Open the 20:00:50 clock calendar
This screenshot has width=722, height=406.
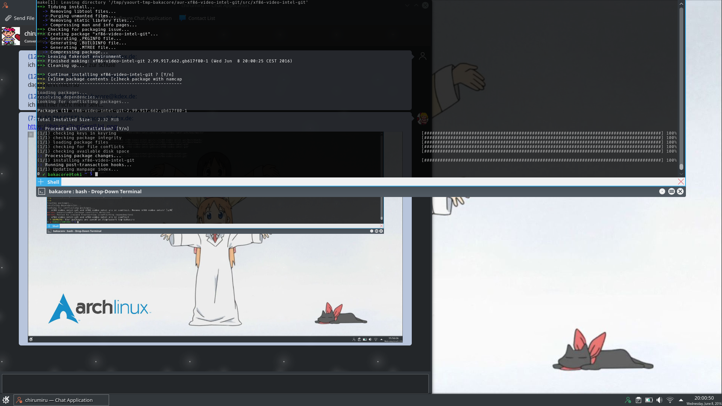tap(704, 400)
